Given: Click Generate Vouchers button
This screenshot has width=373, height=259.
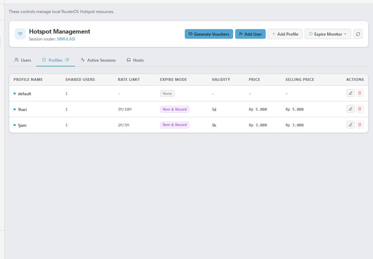Looking at the screenshot, I should click(209, 34).
